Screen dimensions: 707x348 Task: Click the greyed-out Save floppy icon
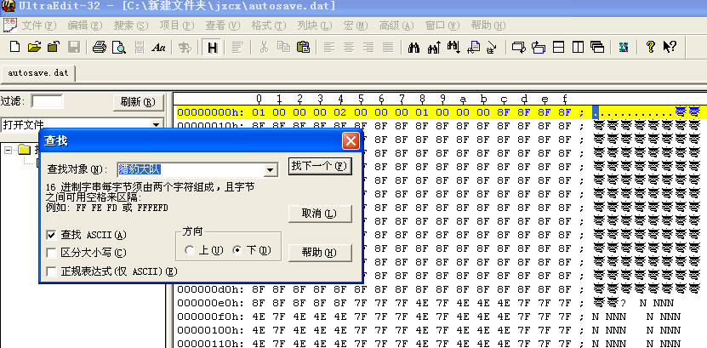coord(73,47)
